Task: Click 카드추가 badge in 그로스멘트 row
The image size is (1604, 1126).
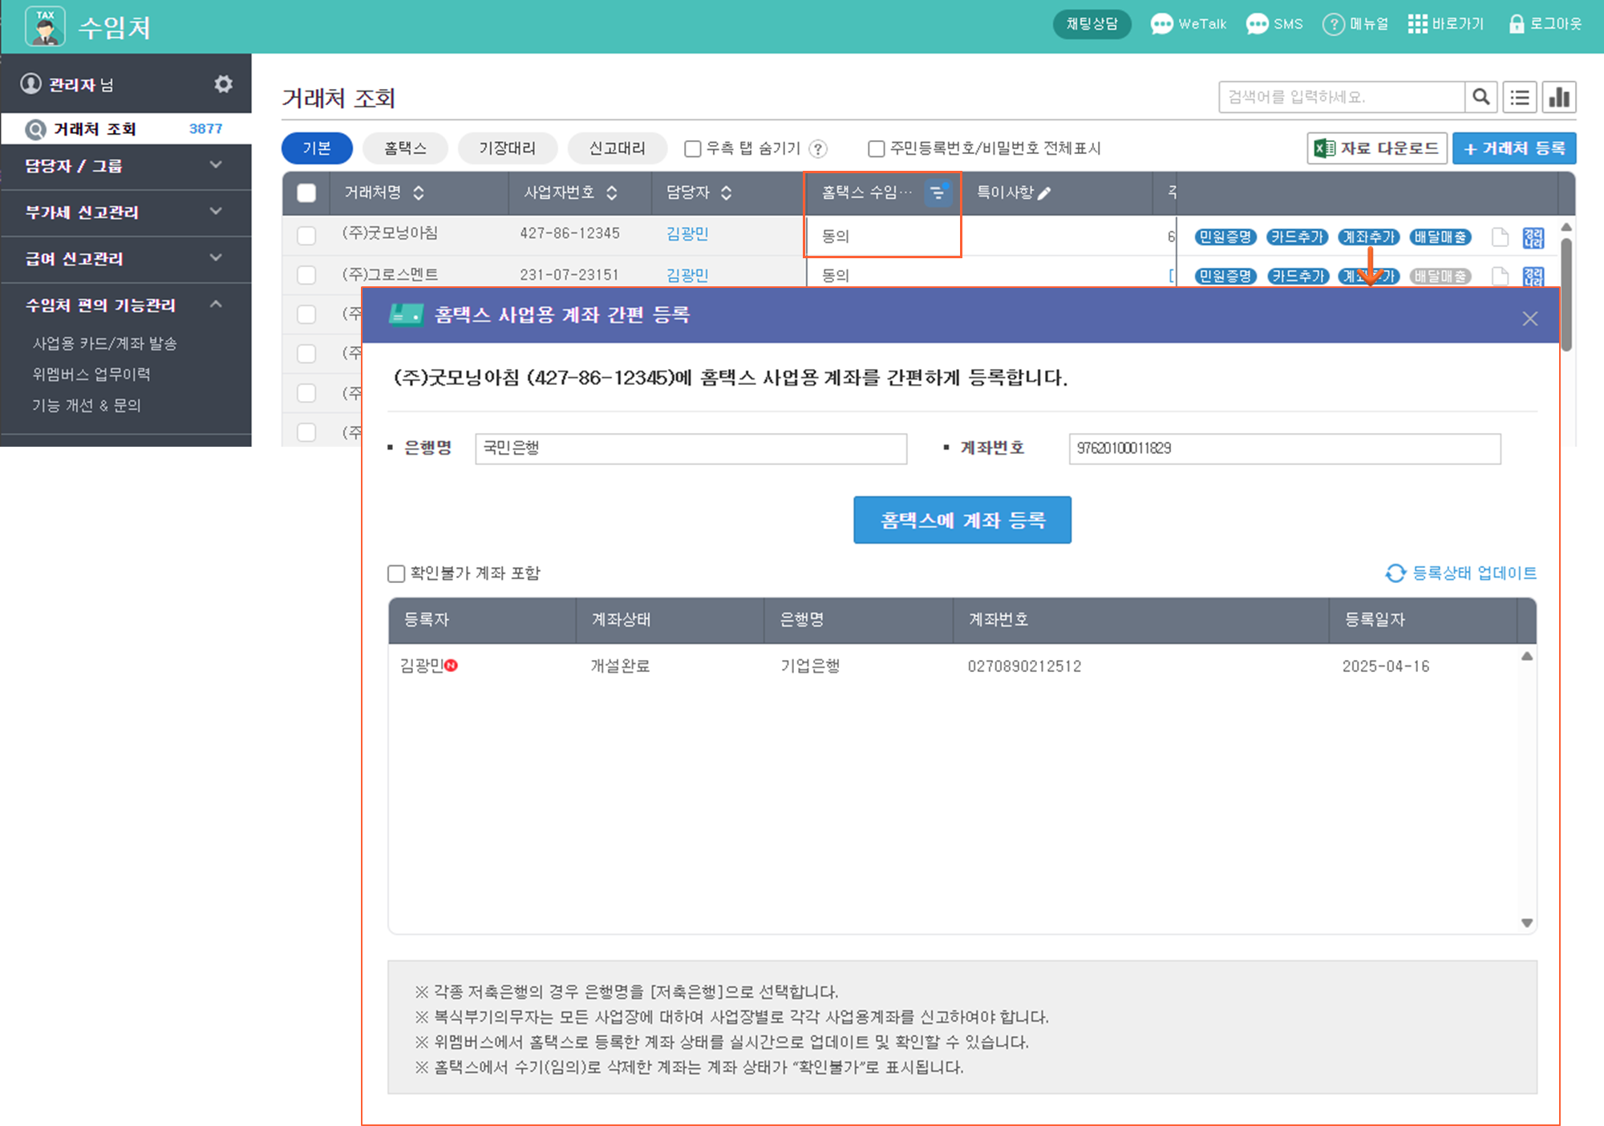Action: point(1297,276)
